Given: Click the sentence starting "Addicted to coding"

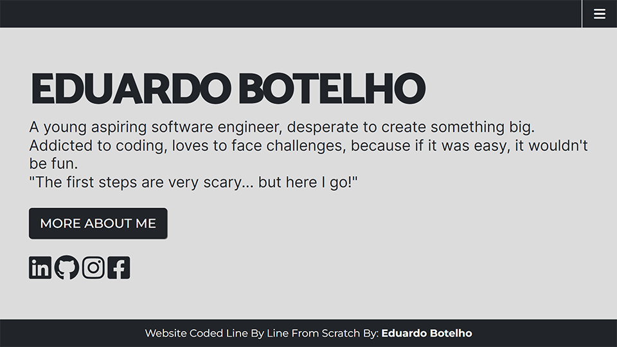Looking at the screenshot, I should coord(308,145).
